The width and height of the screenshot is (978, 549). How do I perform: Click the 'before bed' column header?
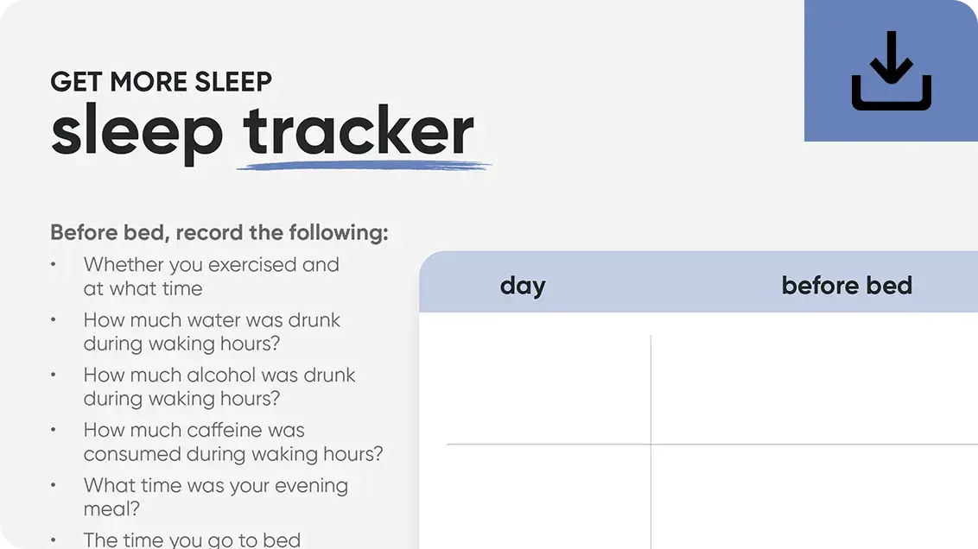[x=847, y=286]
